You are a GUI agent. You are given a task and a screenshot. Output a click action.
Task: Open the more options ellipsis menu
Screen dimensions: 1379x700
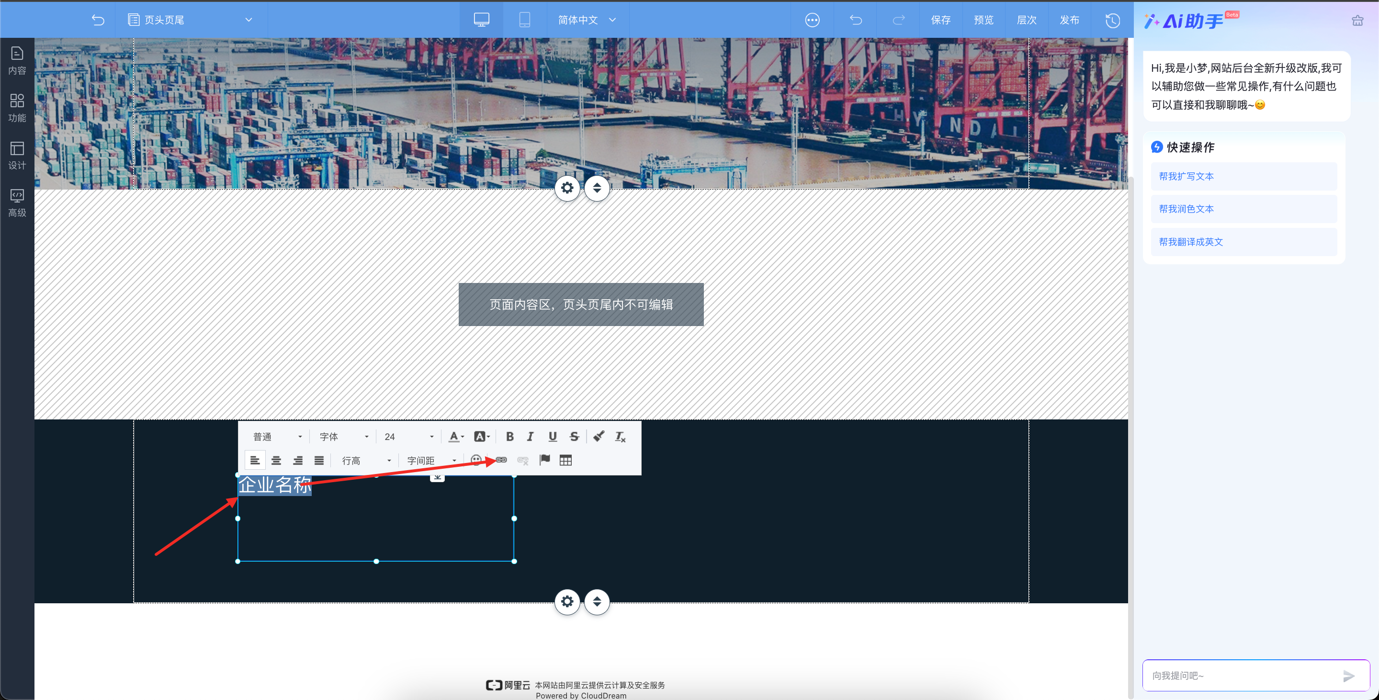pyautogui.click(x=812, y=20)
